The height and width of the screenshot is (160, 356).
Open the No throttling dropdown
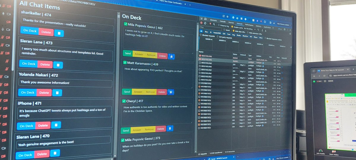coord(250,29)
